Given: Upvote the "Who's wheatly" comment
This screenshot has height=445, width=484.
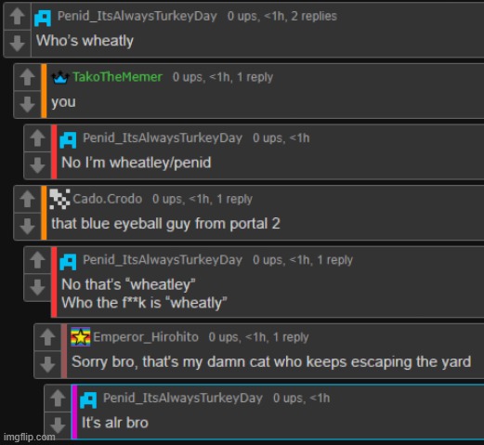Looking at the screenshot, I should tap(17, 16).
